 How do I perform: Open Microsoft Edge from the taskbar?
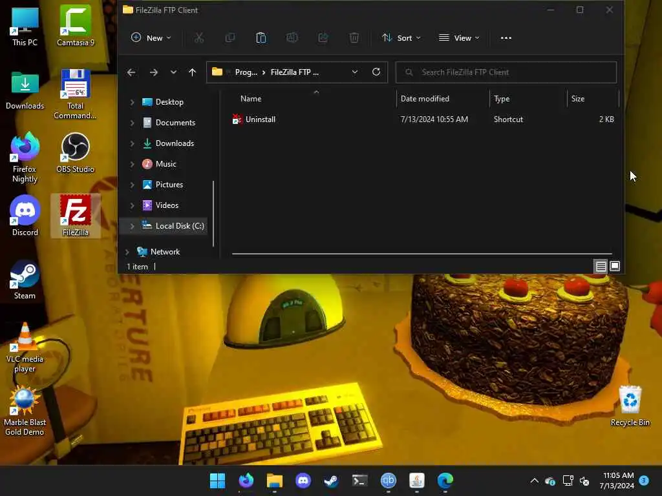pyautogui.click(x=445, y=480)
